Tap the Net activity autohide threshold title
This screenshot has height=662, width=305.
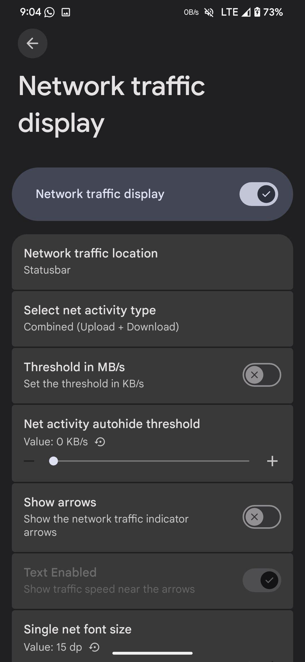pyautogui.click(x=112, y=424)
